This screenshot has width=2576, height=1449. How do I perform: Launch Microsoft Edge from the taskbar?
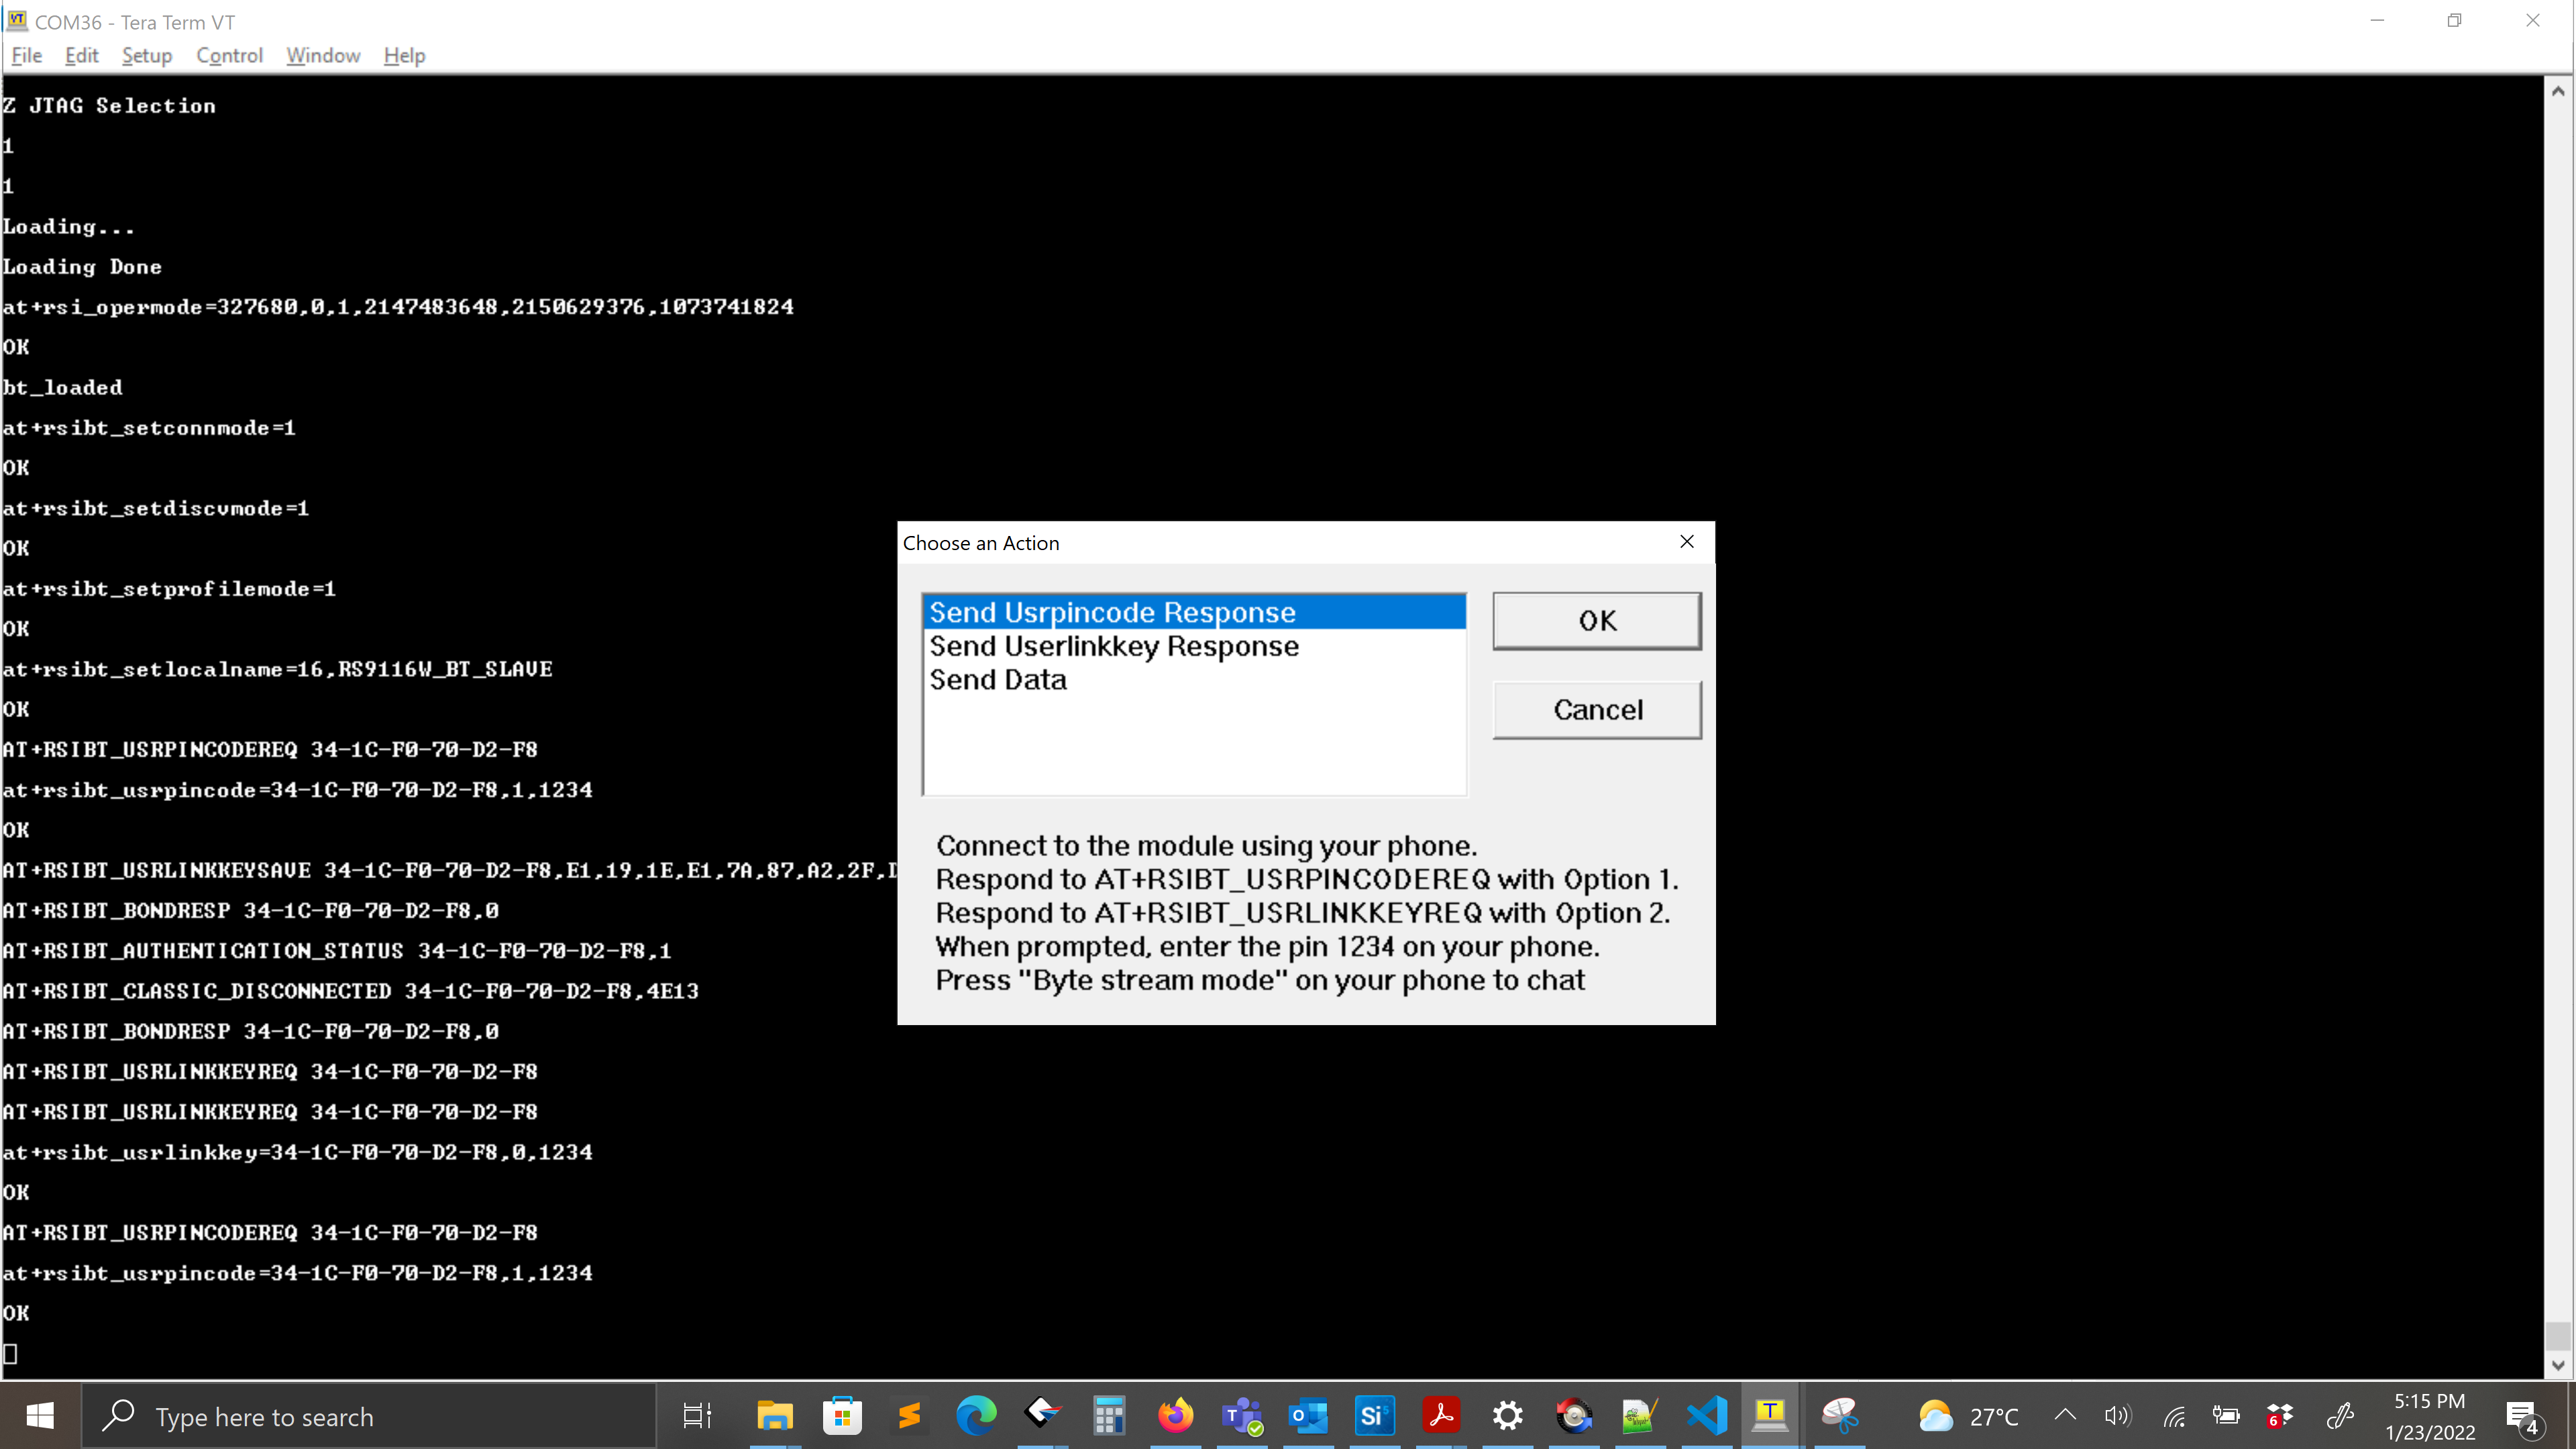click(975, 1415)
